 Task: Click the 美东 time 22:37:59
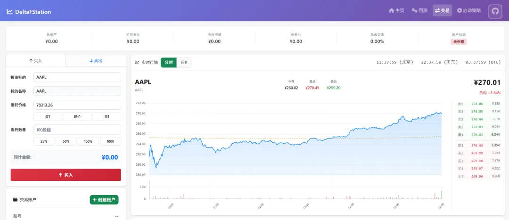pyautogui.click(x=439, y=62)
